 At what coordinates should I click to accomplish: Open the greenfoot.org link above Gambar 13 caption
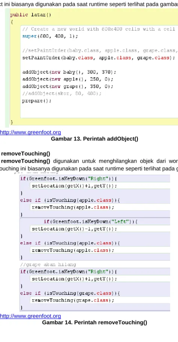pyautogui.click(x=30, y=133)
